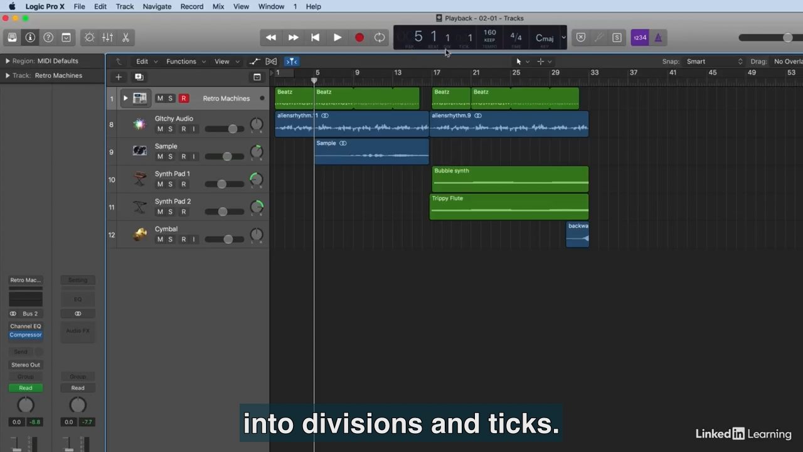Solo the Sample track
Viewport: 803px width, 452px height.
tap(170, 157)
